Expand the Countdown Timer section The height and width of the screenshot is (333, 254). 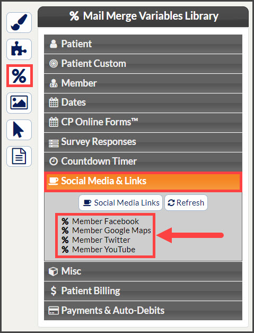(143, 161)
